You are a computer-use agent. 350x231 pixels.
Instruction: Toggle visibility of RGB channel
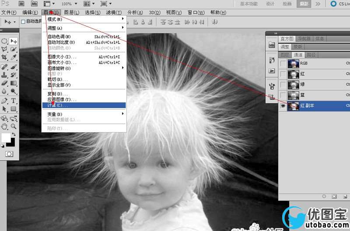point(283,63)
